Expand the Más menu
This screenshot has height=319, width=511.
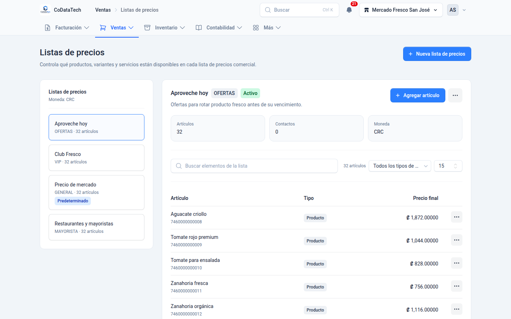pyautogui.click(x=267, y=28)
